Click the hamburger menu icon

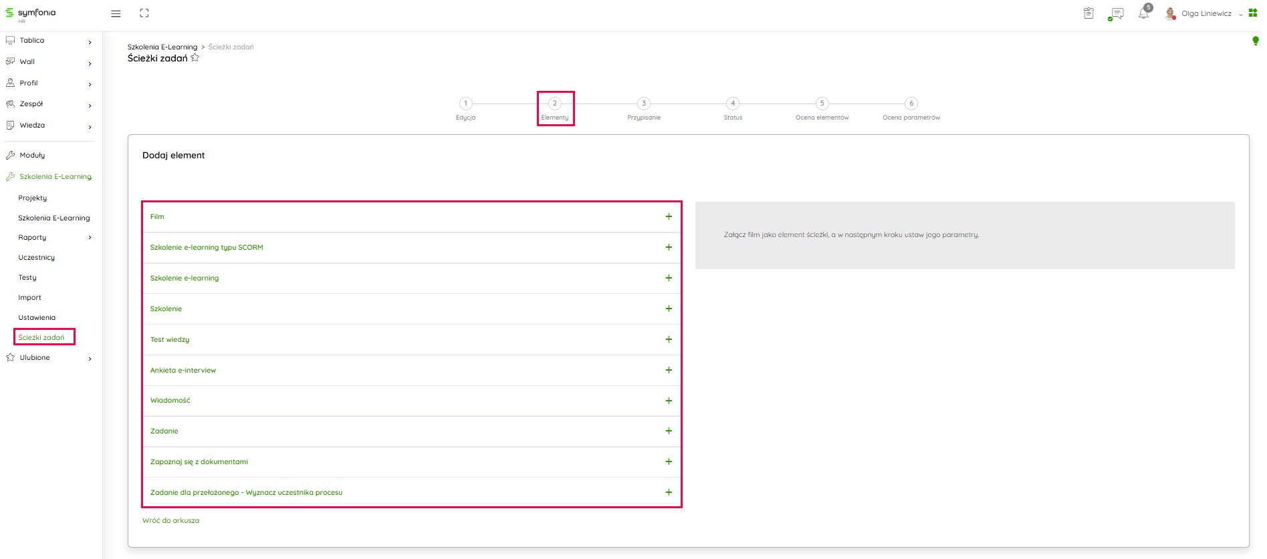pos(116,13)
